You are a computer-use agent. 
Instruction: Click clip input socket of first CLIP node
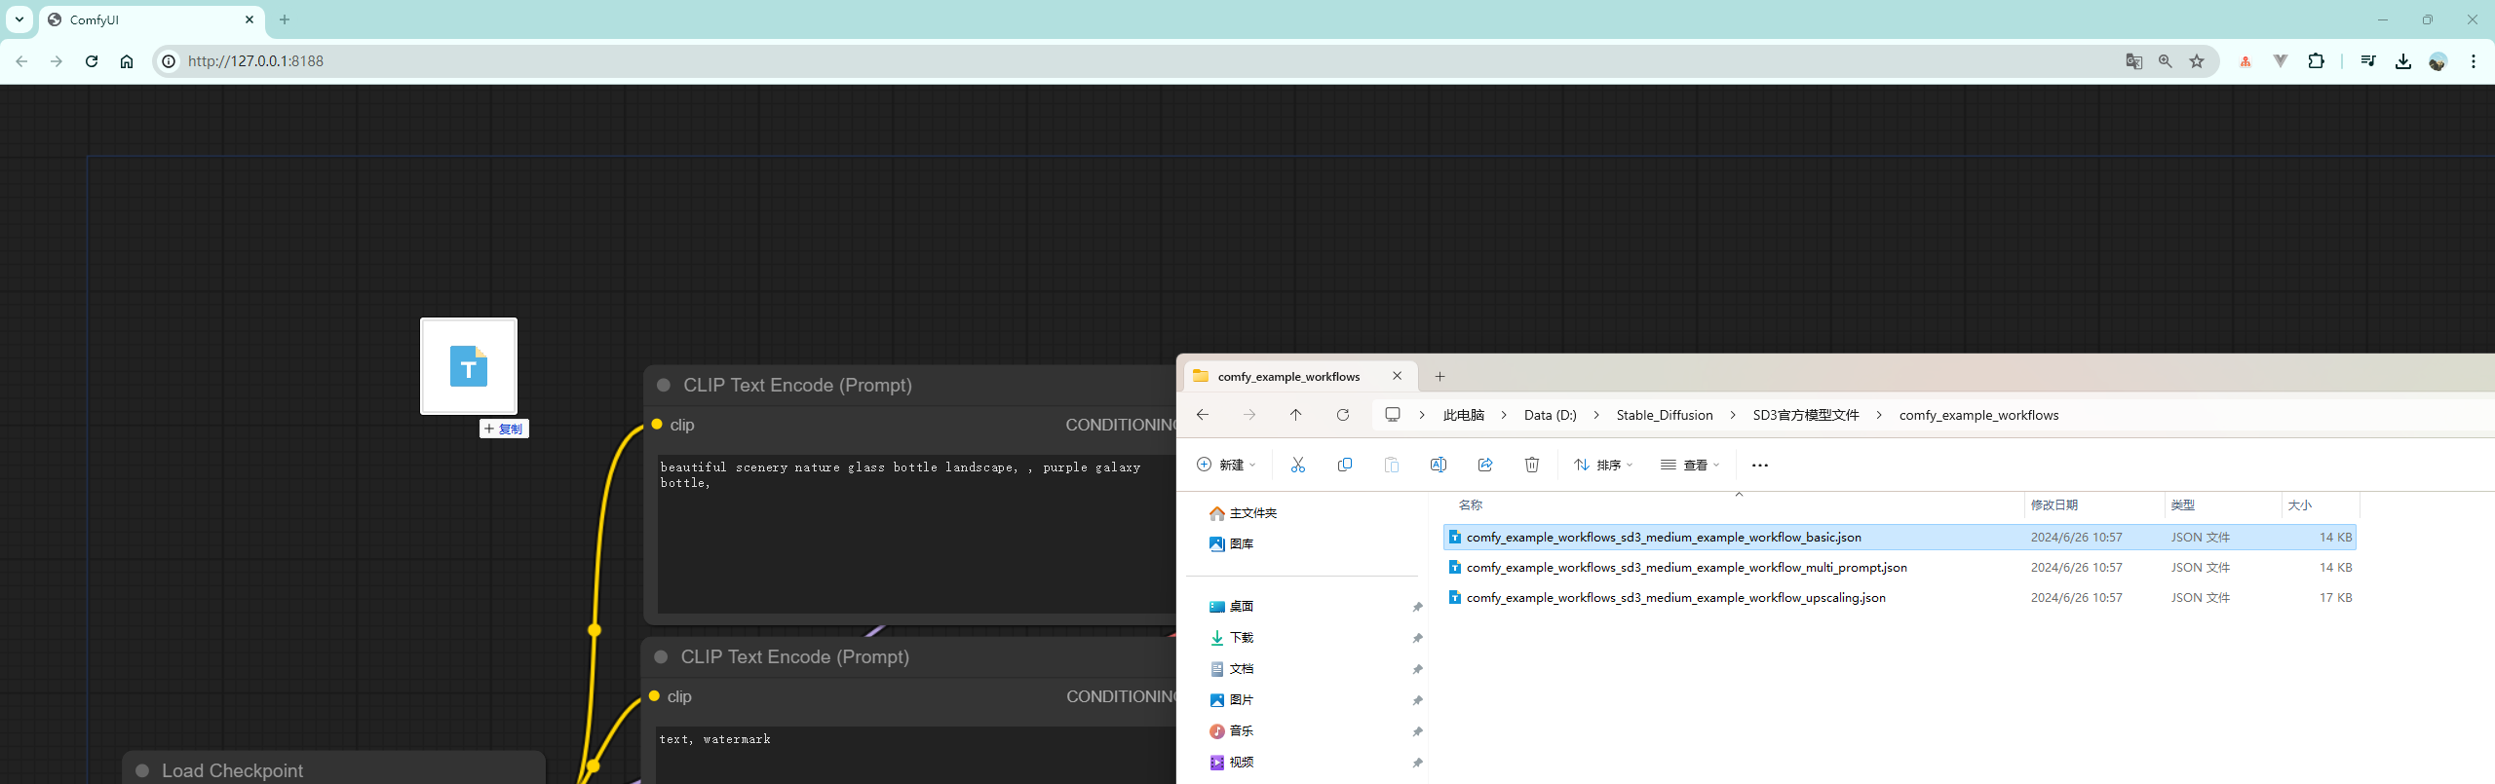click(x=657, y=425)
